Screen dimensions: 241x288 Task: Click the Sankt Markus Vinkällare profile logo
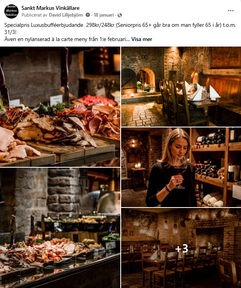pyautogui.click(x=11, y=11)
